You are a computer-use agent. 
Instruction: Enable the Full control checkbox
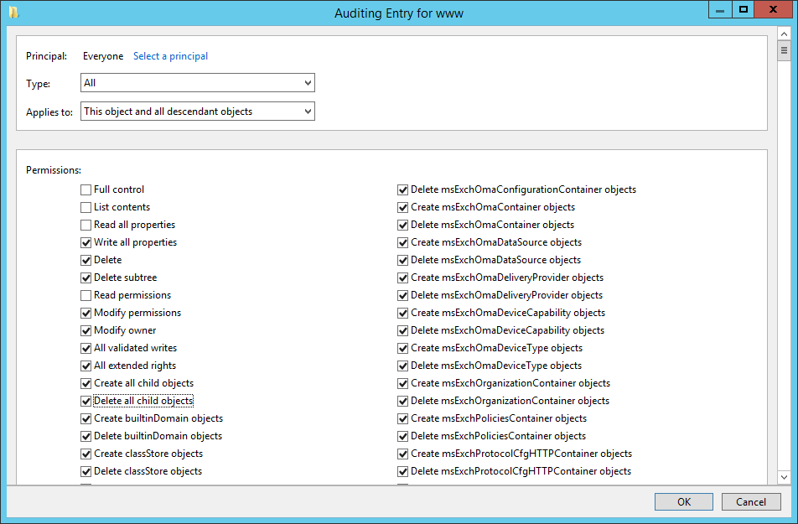click(x=86, y=190)
